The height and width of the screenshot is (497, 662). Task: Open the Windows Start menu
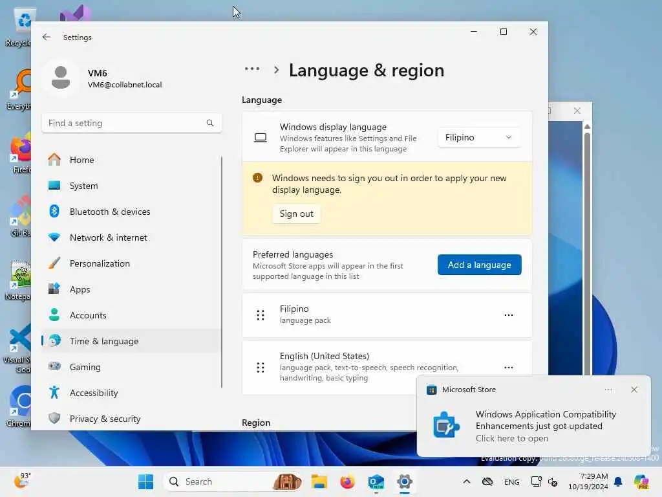coord(145,481)
